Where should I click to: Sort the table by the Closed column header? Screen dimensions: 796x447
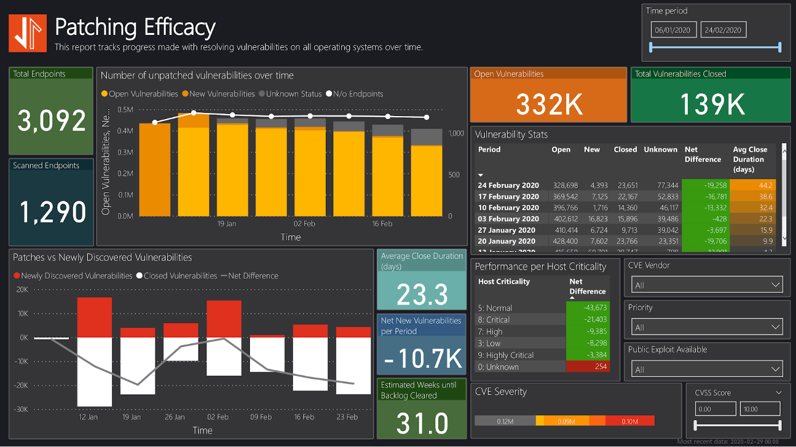(625, 149)
